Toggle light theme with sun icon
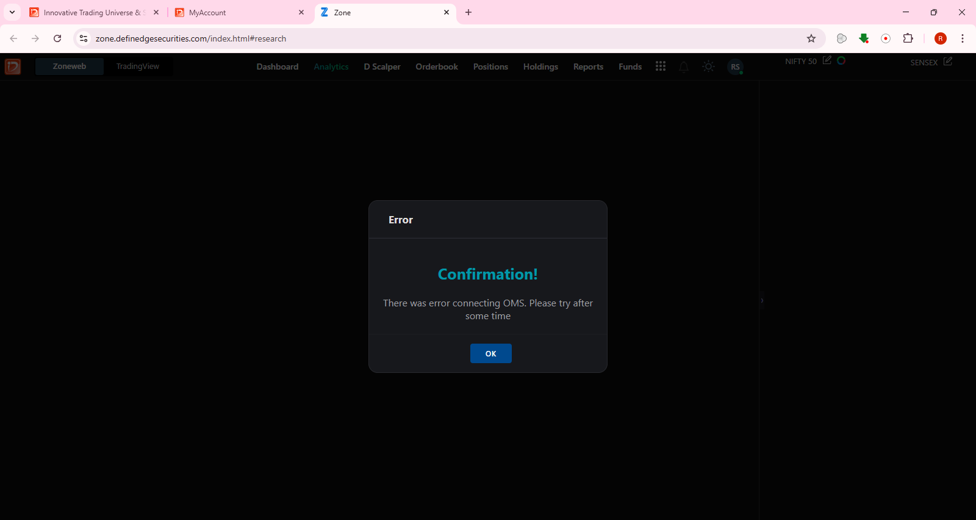The image size is (976, 520). (708, 67)
